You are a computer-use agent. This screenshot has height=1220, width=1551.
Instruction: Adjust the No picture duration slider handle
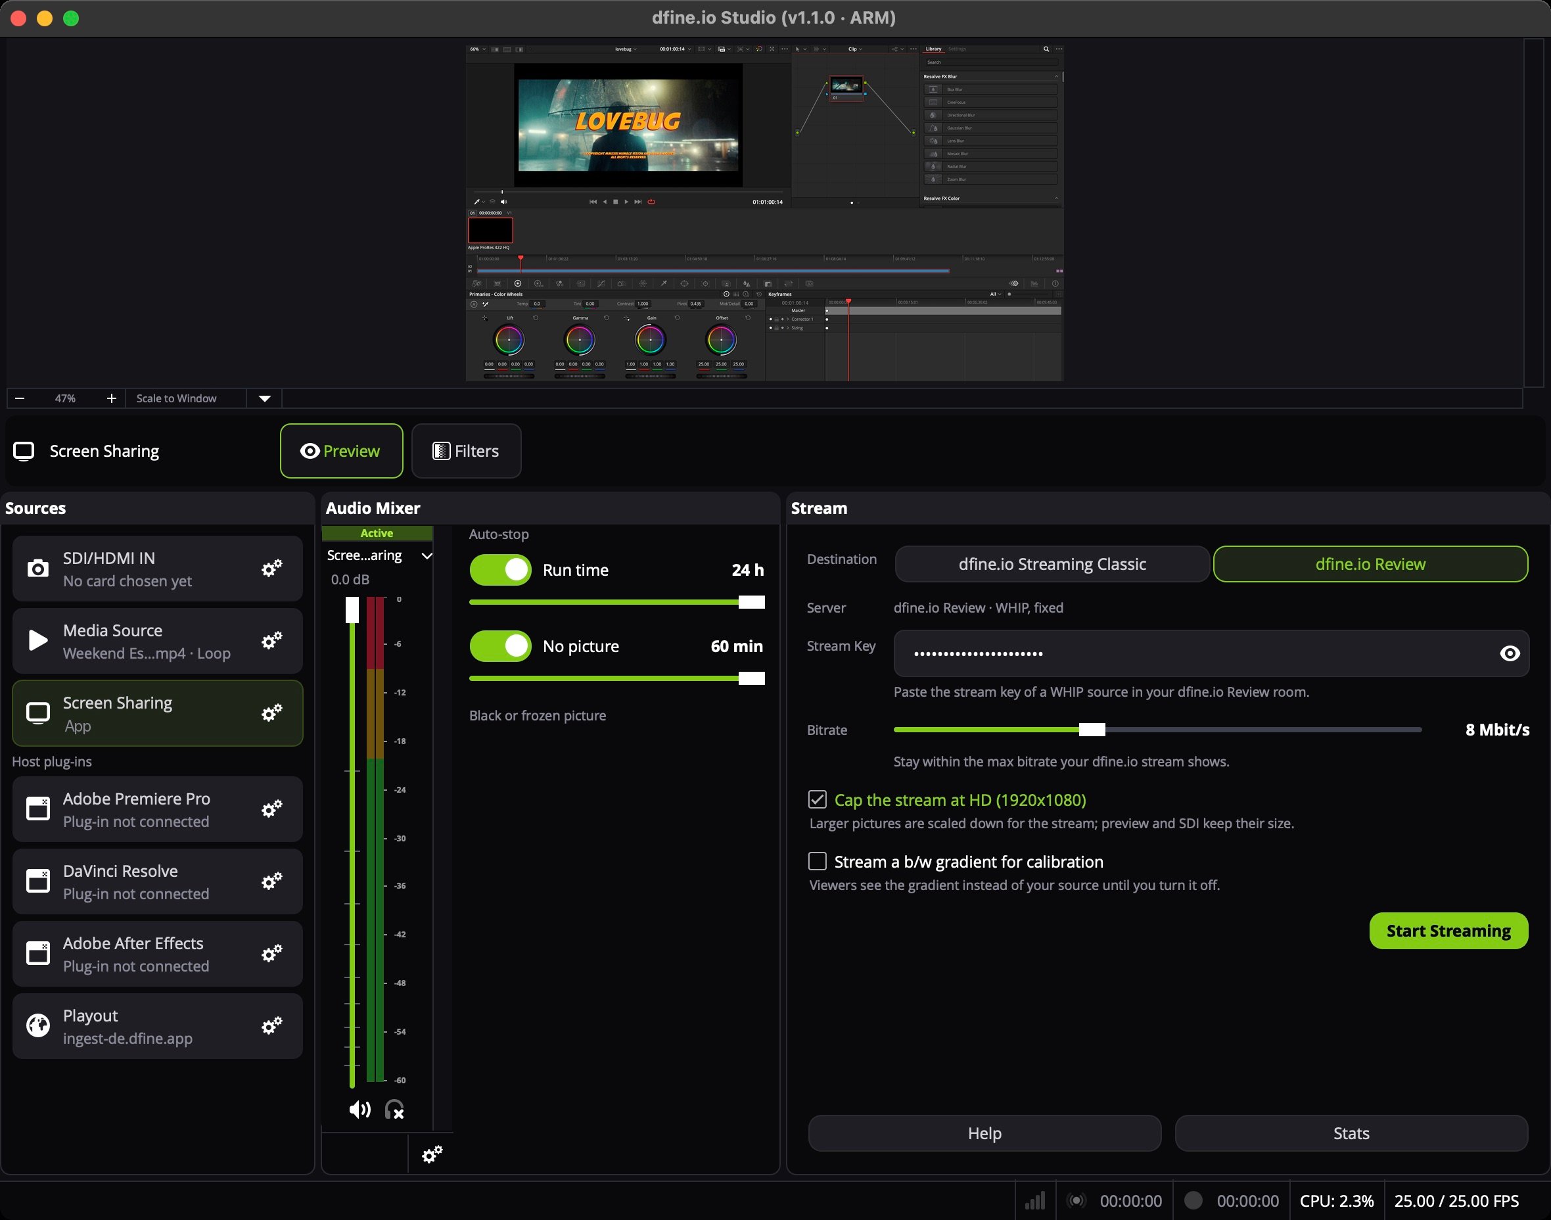click(751, 678)
